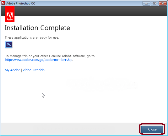
Task: Open the adobemembership URL link
Action: 39,60
